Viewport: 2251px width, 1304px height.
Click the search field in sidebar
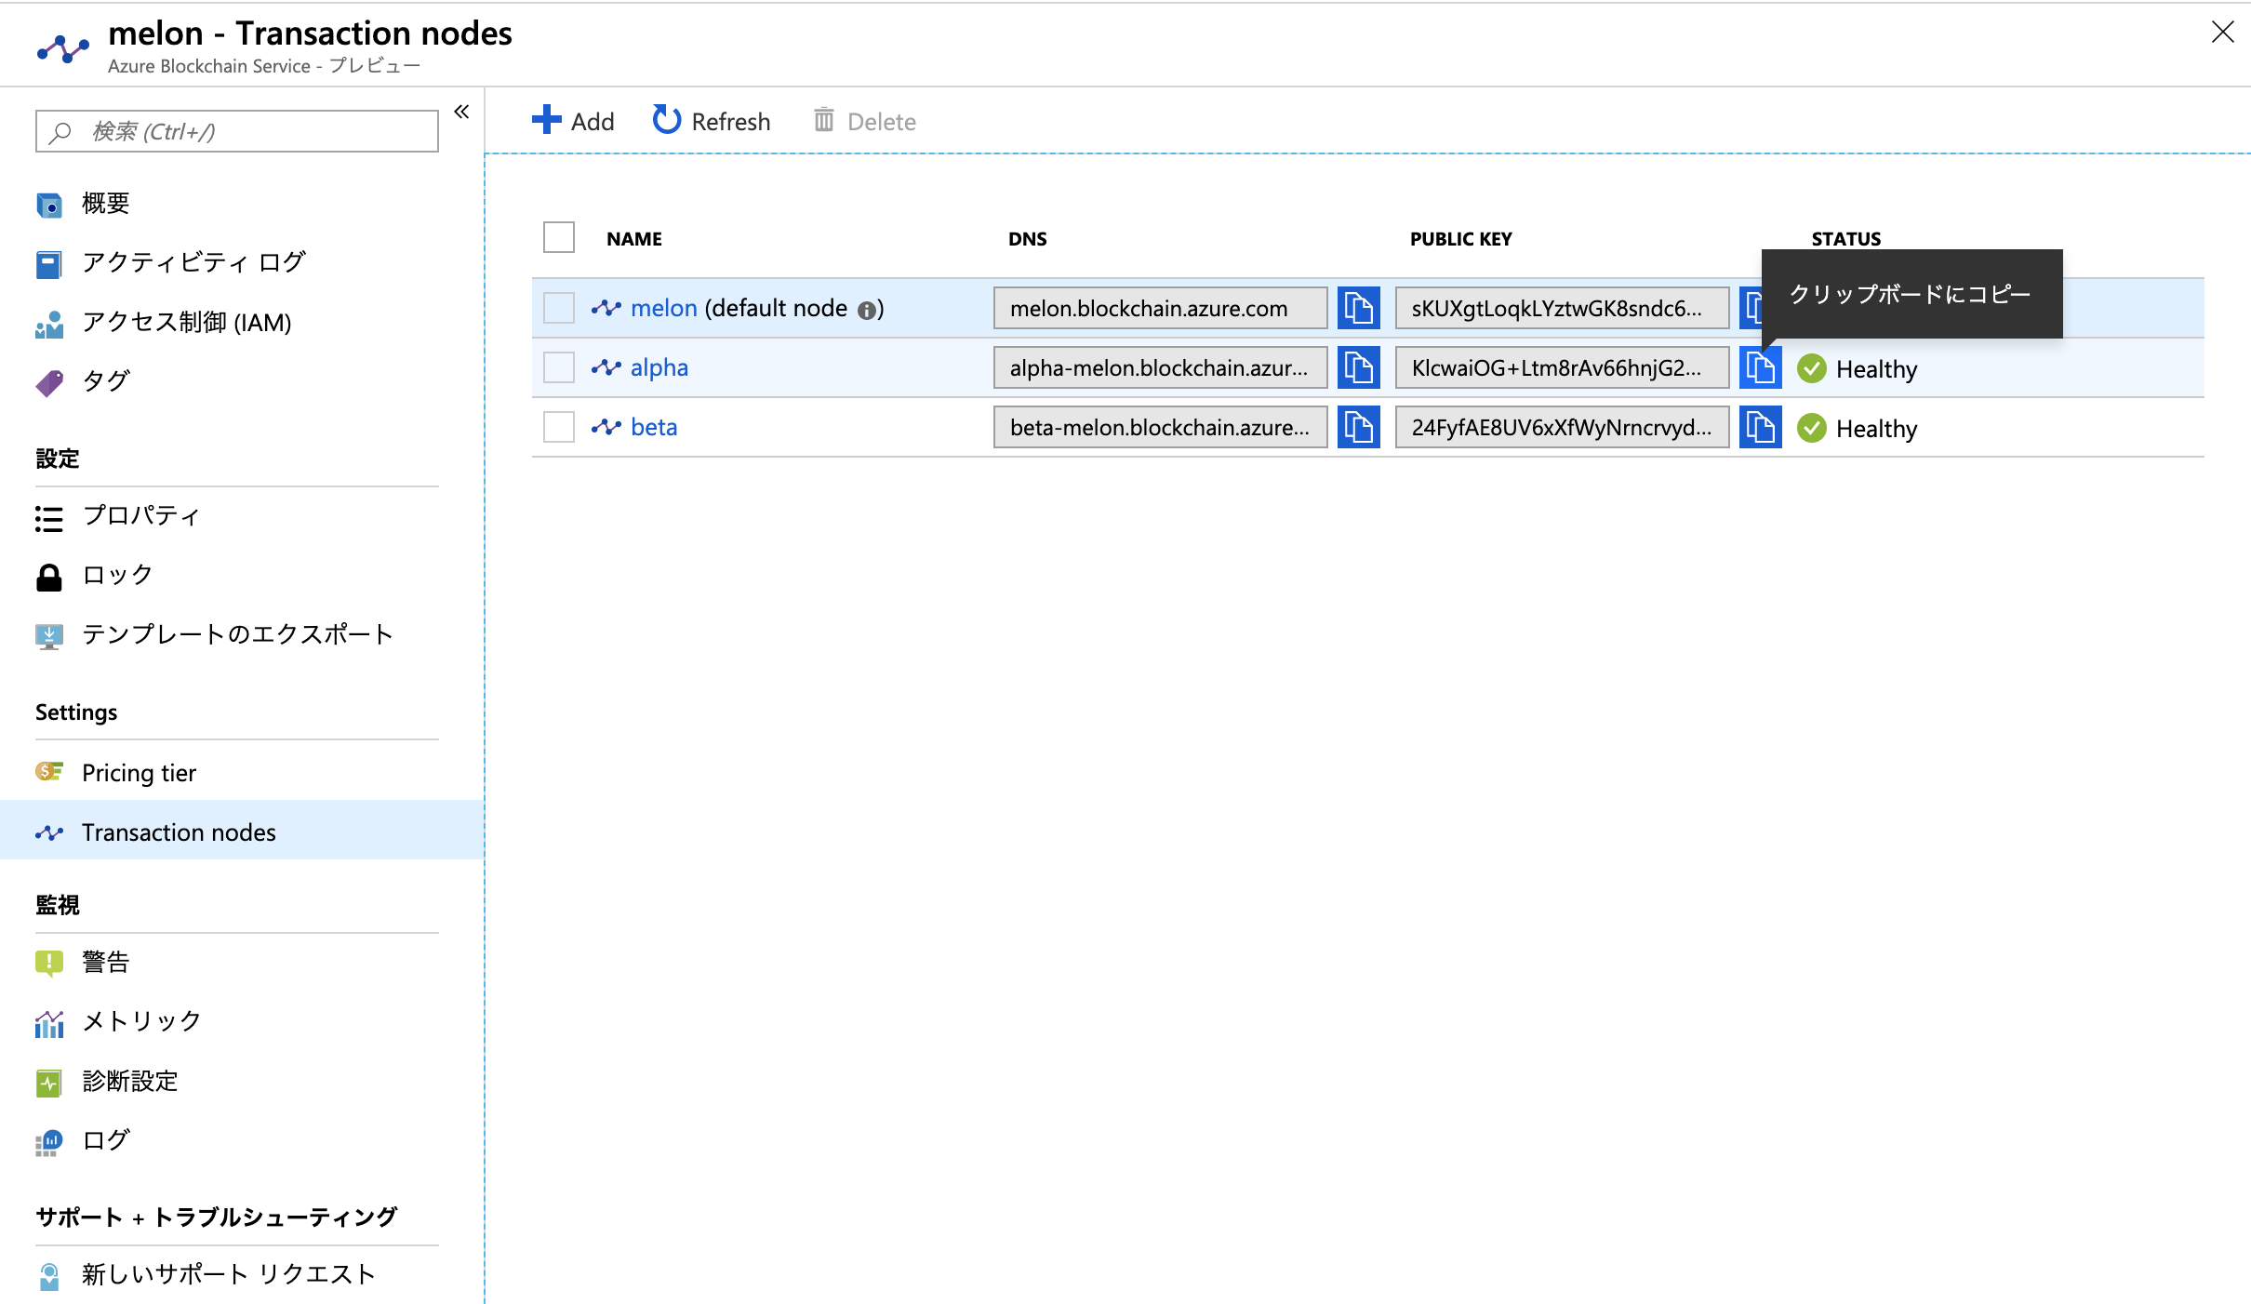click(x=237, y=131)
